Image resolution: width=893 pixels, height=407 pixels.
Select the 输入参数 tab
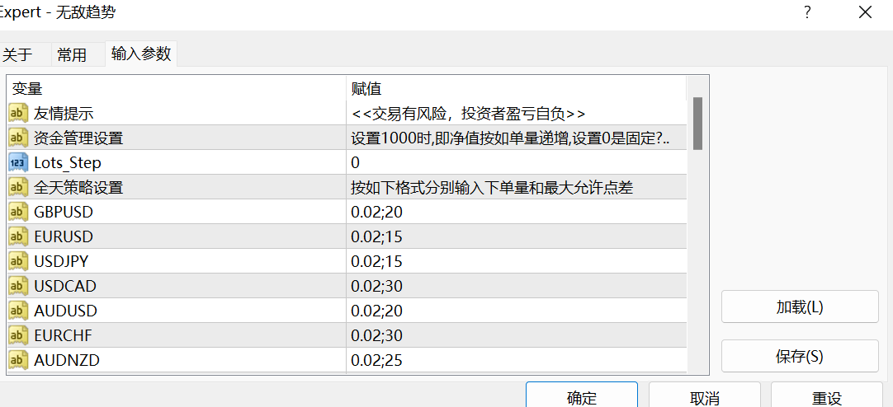(141, 54)
